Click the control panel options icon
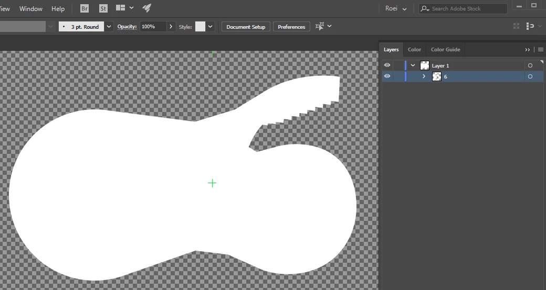The height and width of the screenshot is (290, 546). [530, 26]
